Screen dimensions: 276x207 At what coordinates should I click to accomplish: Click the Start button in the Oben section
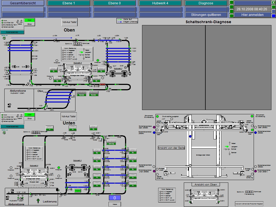pos(30,20)
